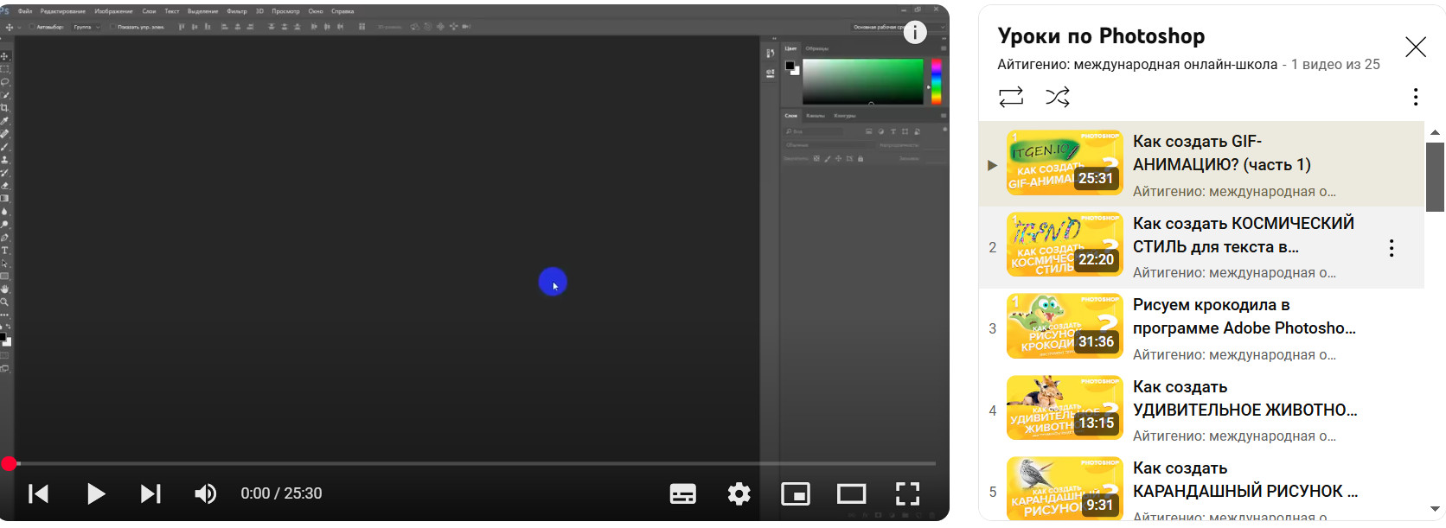This screenshot has width=1446, height=528.
Task: Select the Zoom magnifier tool
Action: tap(4, 302)
